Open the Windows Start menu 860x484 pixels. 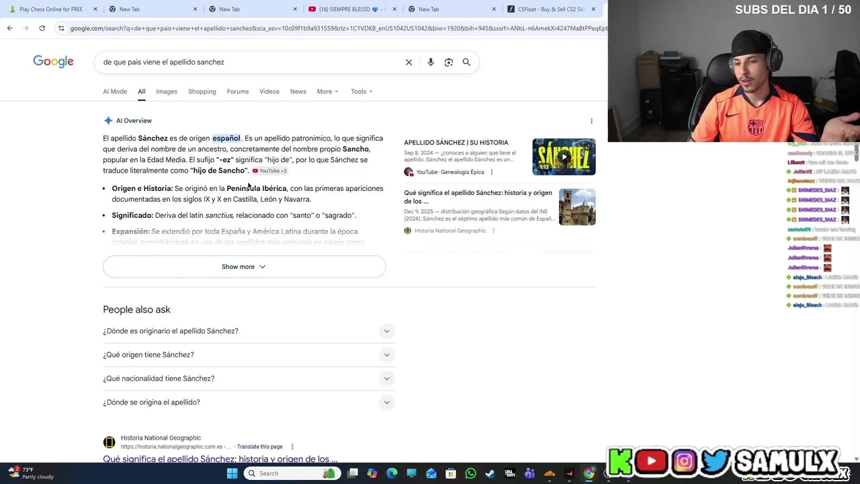pyautogui.click(x=232, y=473)
